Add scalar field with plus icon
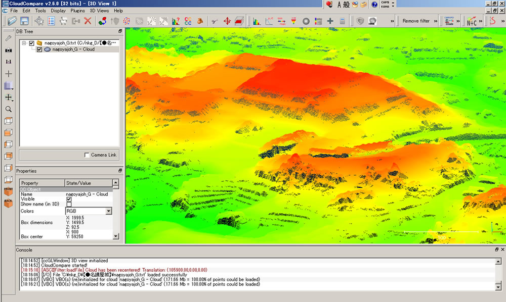Viewport: 506px width, 302px height. point(330,21)
